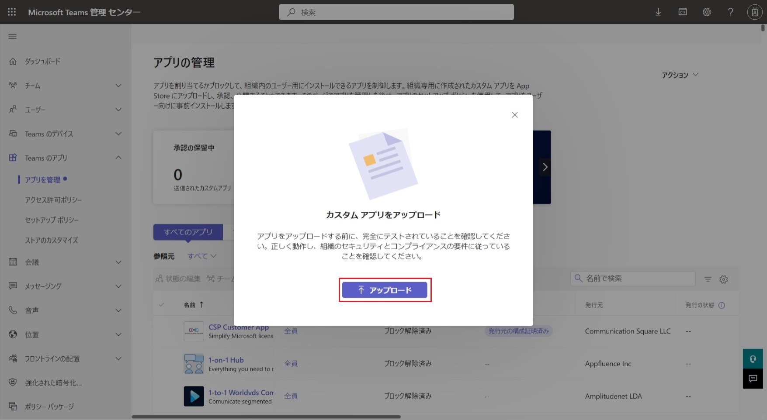
Task: Click the Upload (アップロード) button
Action: pyautogui.click(x=384, y=290)
